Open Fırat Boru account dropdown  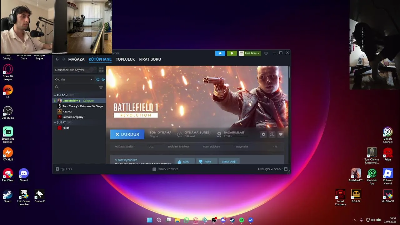(250, 53)
